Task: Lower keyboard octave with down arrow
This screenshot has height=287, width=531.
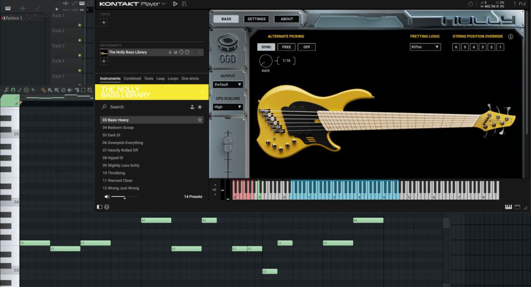Action: (215, 194)
